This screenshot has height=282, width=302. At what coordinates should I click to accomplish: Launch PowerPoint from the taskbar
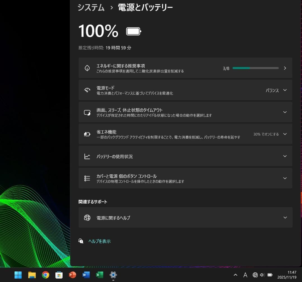72,275
